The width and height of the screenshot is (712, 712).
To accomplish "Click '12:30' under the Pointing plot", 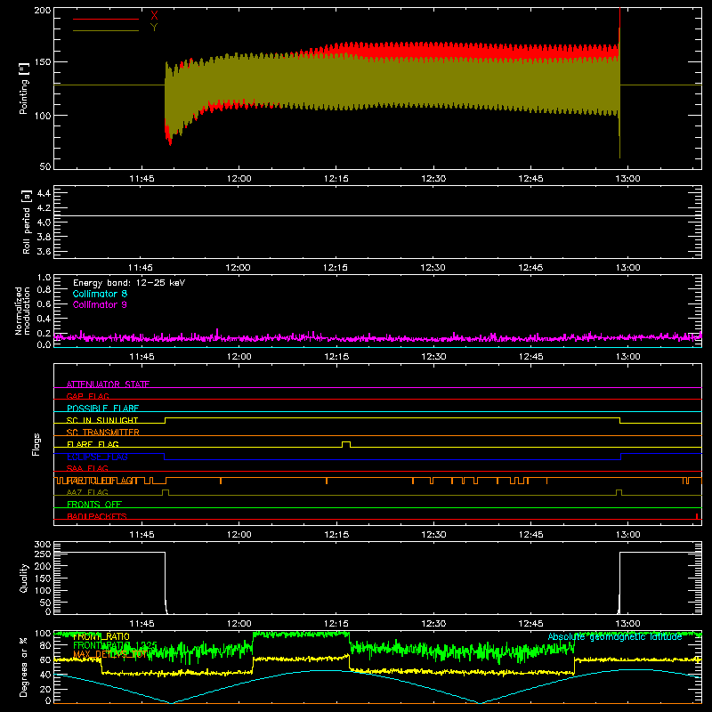I will [433, 179].
